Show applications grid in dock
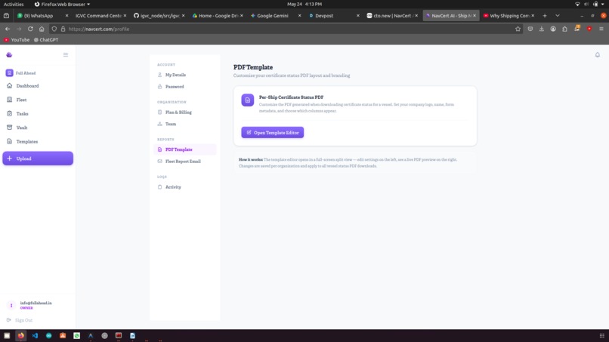Image resolution: width=609 pixels, height=342 pixels. point(601,335)
